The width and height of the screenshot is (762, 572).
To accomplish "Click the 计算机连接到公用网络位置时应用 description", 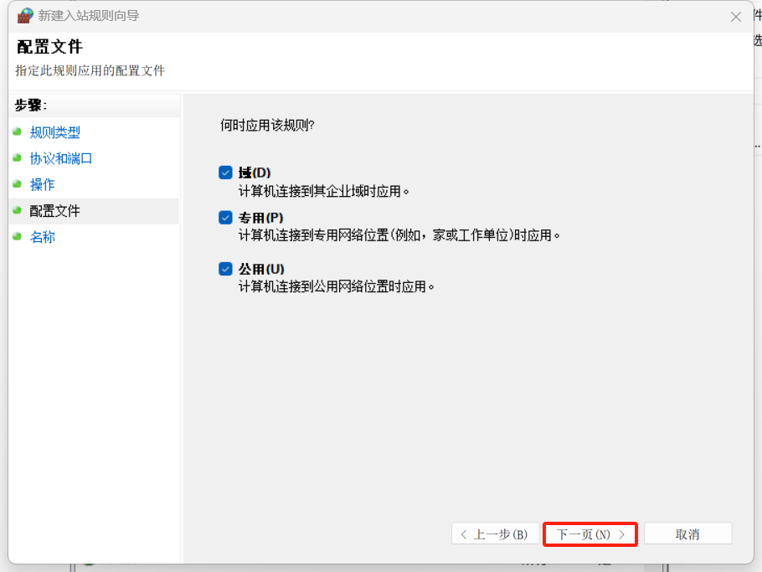I will click(337, 286).
